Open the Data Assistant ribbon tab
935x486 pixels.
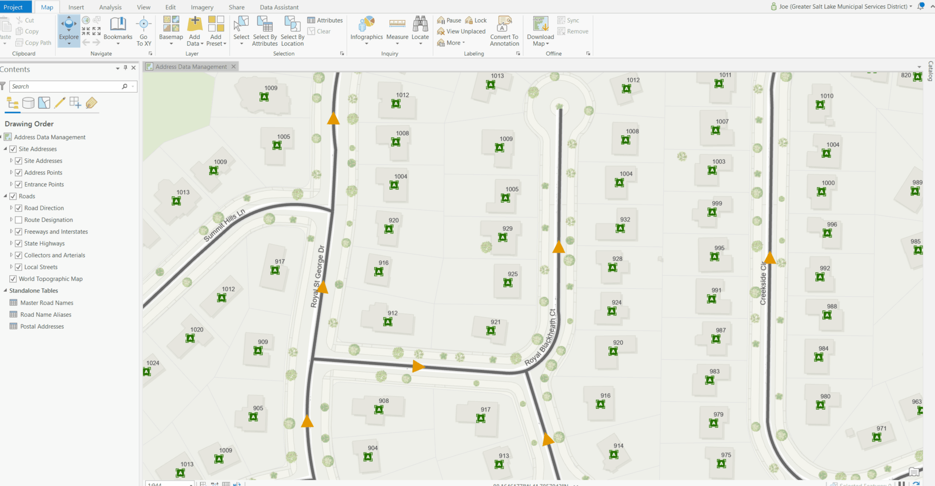click(279, 7)
